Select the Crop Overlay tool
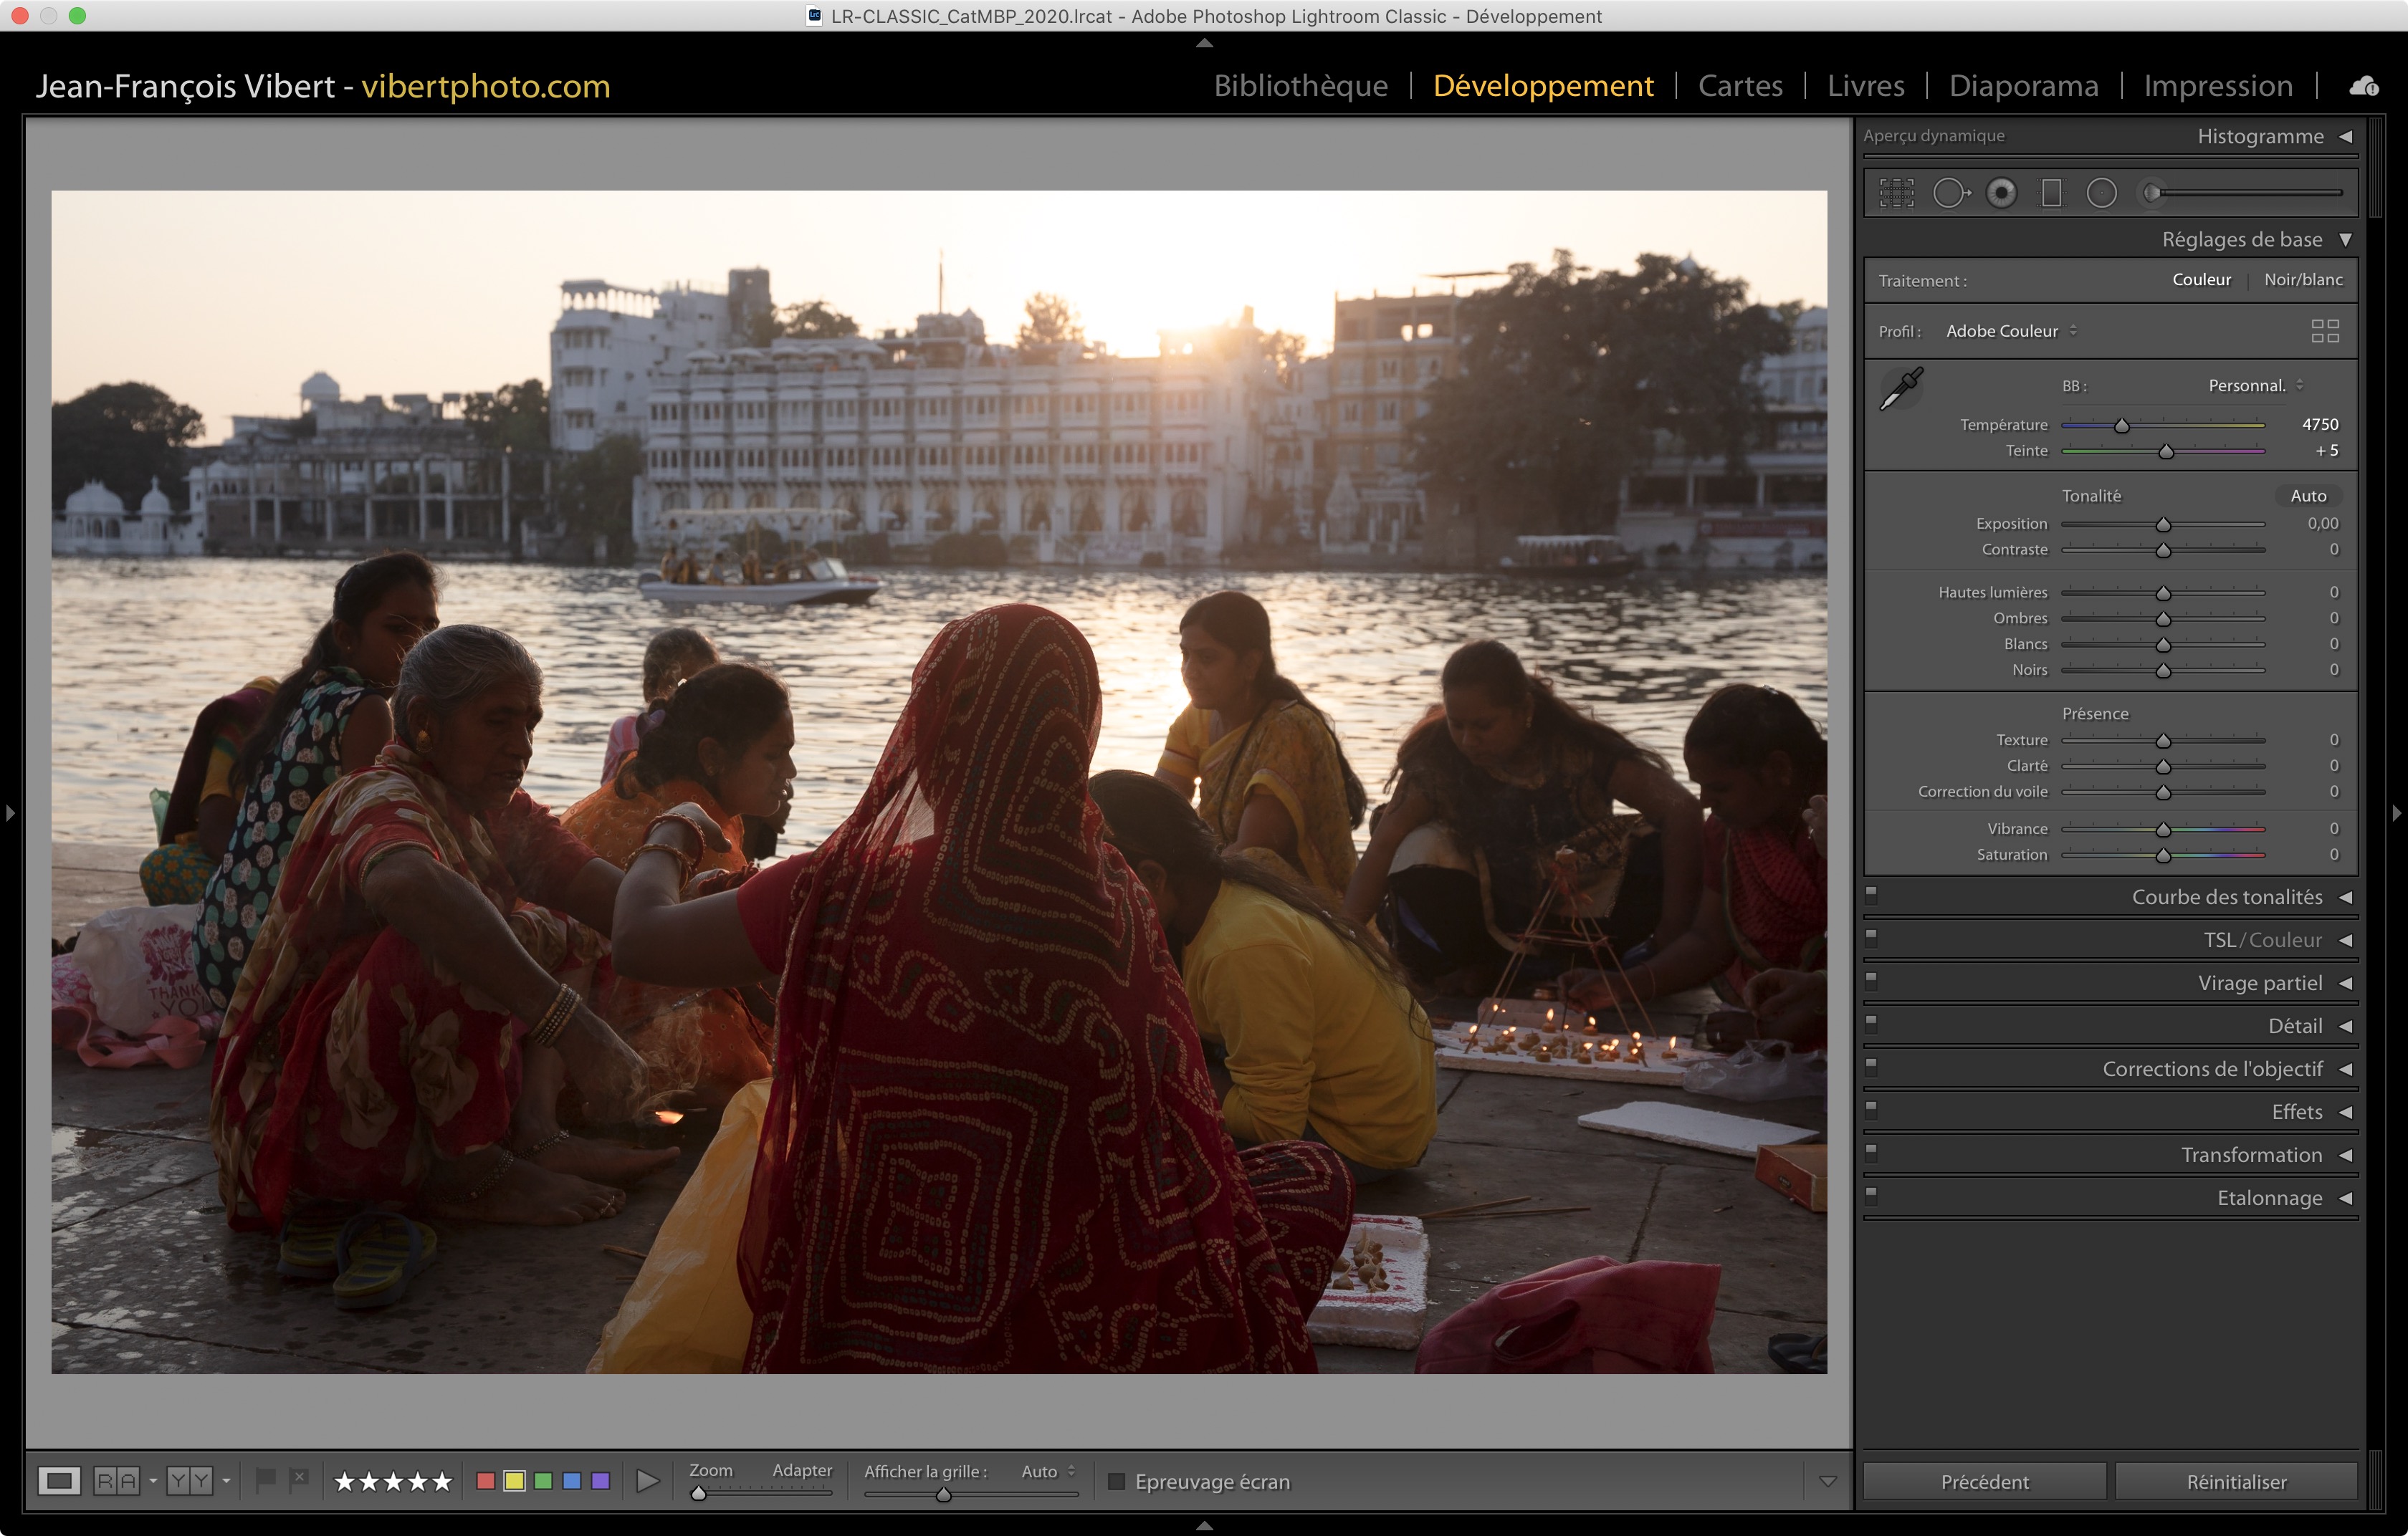 (x=1896, y=193)
